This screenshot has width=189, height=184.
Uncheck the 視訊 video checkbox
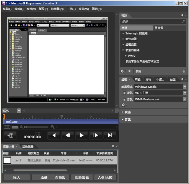[124, 93]
